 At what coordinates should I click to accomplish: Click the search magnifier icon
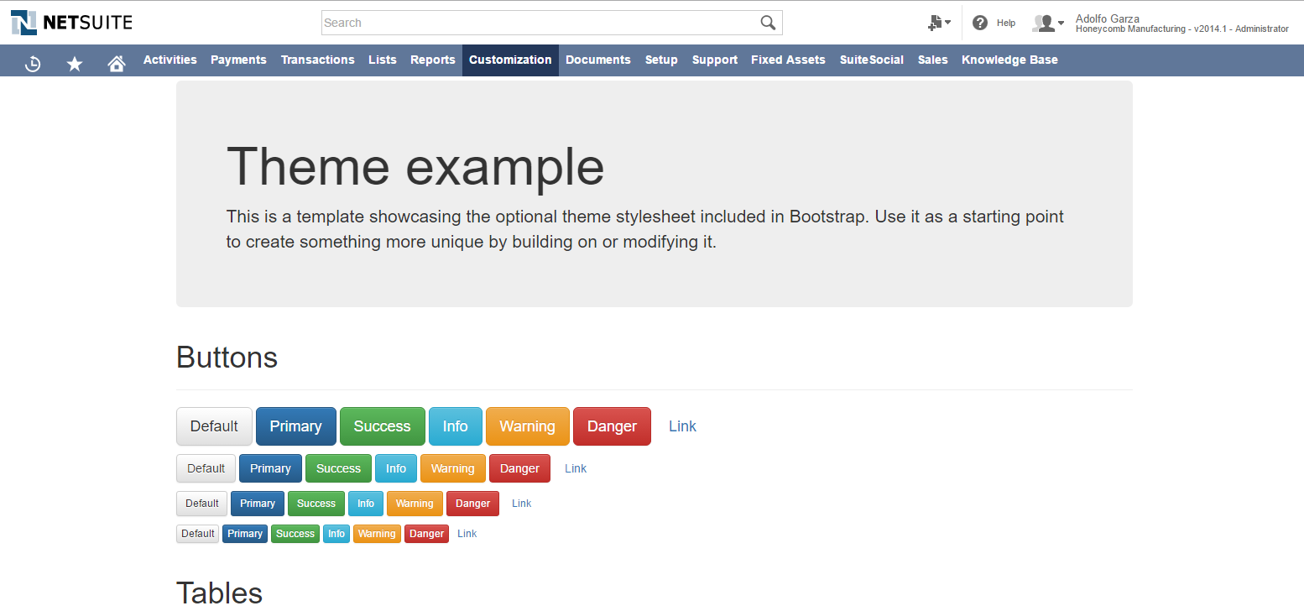[768, 23]
